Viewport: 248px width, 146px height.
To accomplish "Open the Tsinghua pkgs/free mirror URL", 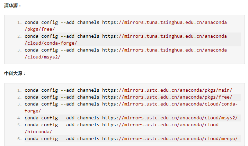I will pyautogui.click(x=165, y=22).
